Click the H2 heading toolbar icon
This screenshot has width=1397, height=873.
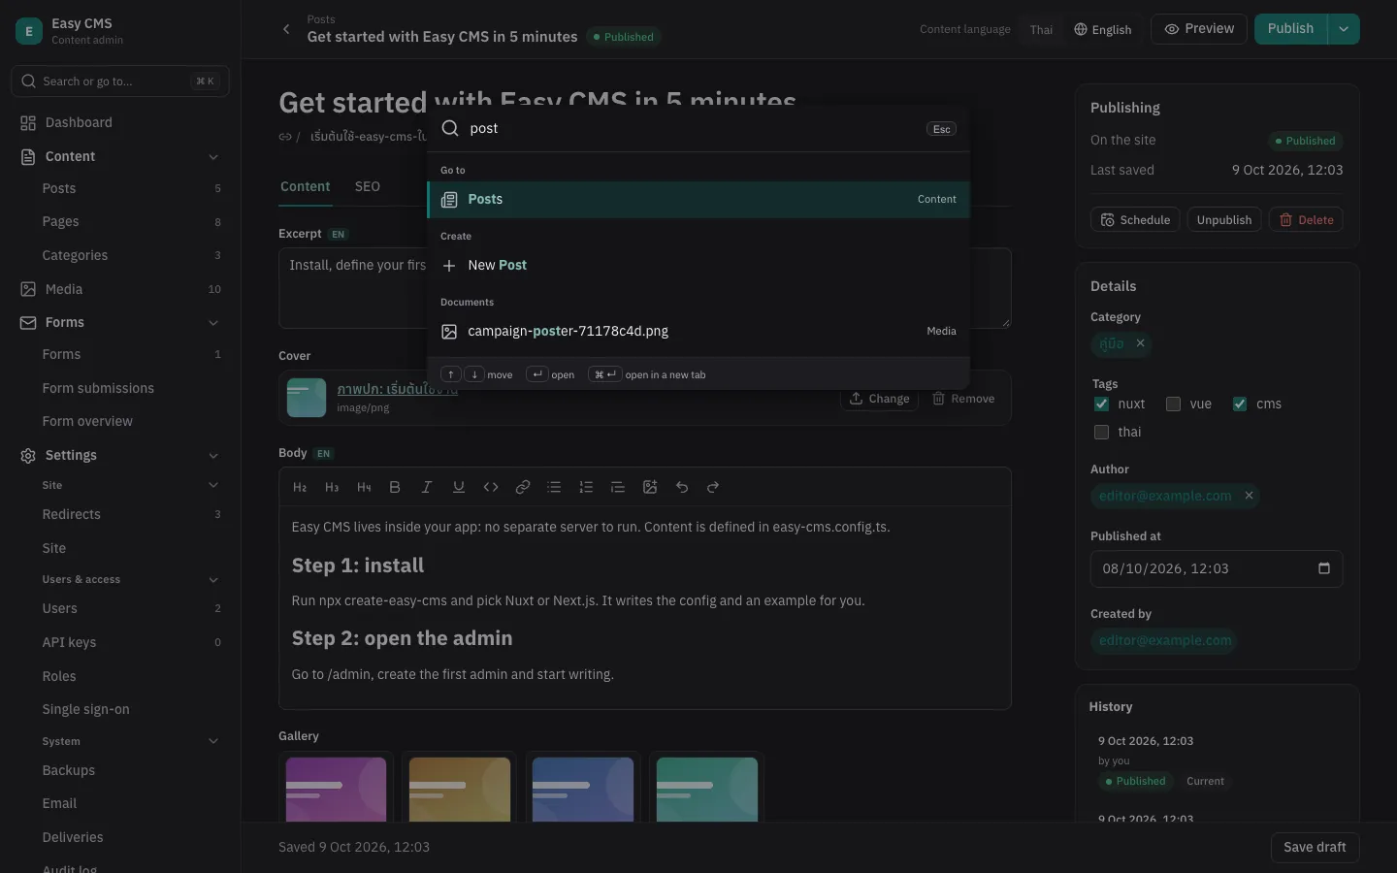pyautogui.click(x=300, y=487)
